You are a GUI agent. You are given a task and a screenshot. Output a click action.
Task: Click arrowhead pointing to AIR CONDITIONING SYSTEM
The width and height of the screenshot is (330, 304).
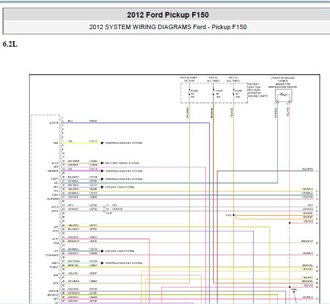(102, 163)
